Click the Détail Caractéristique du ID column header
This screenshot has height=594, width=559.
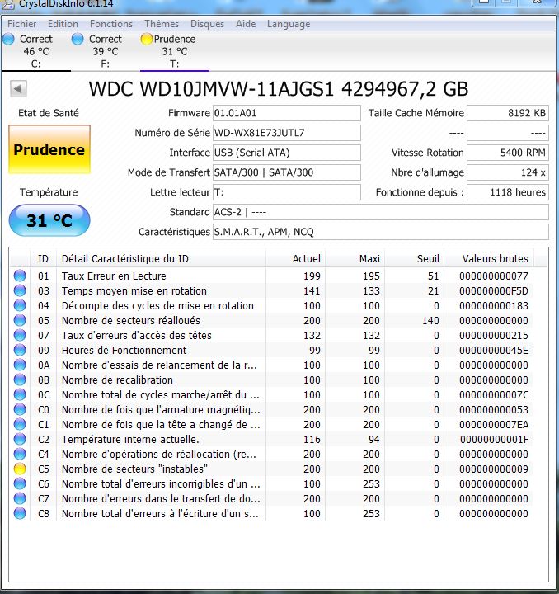(x=162, y=259)
